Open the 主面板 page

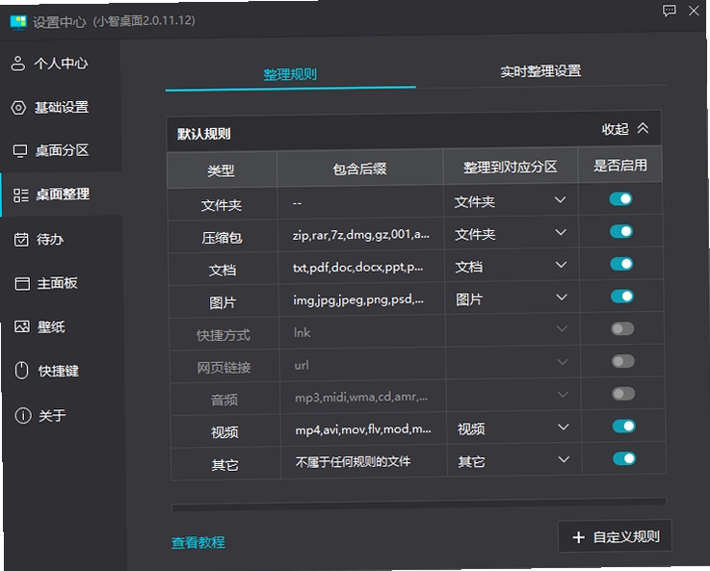(x=63, y=284)
